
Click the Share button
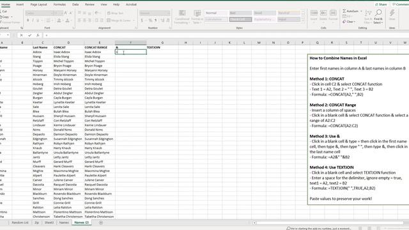point(381,4)
